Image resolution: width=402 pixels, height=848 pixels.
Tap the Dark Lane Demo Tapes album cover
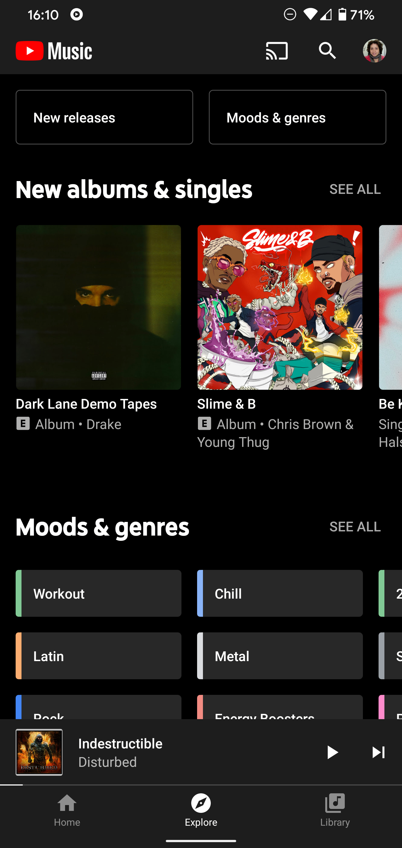(x=99, y=307)
